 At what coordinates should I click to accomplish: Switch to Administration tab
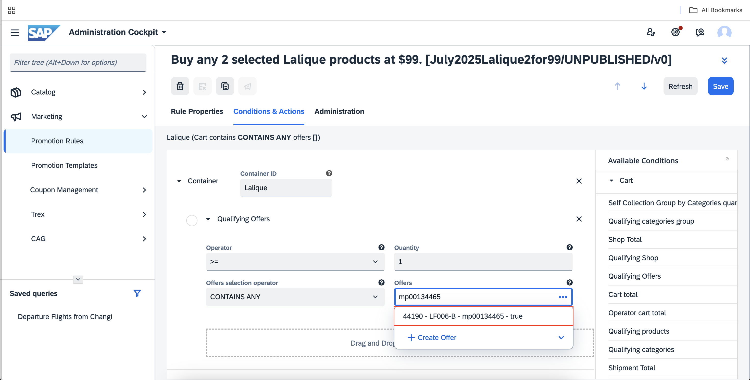pos(339,111)
